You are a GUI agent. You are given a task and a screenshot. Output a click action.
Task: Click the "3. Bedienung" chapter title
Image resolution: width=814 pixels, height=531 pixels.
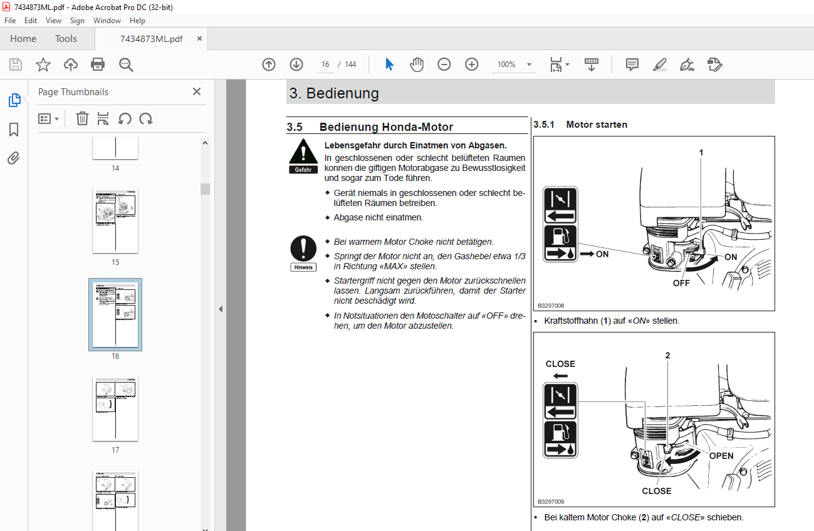pos(334,93)
